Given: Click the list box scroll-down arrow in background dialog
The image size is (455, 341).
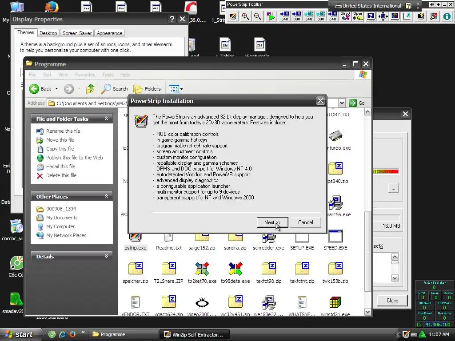Looking at the screenshot, I should pos(395,278).
